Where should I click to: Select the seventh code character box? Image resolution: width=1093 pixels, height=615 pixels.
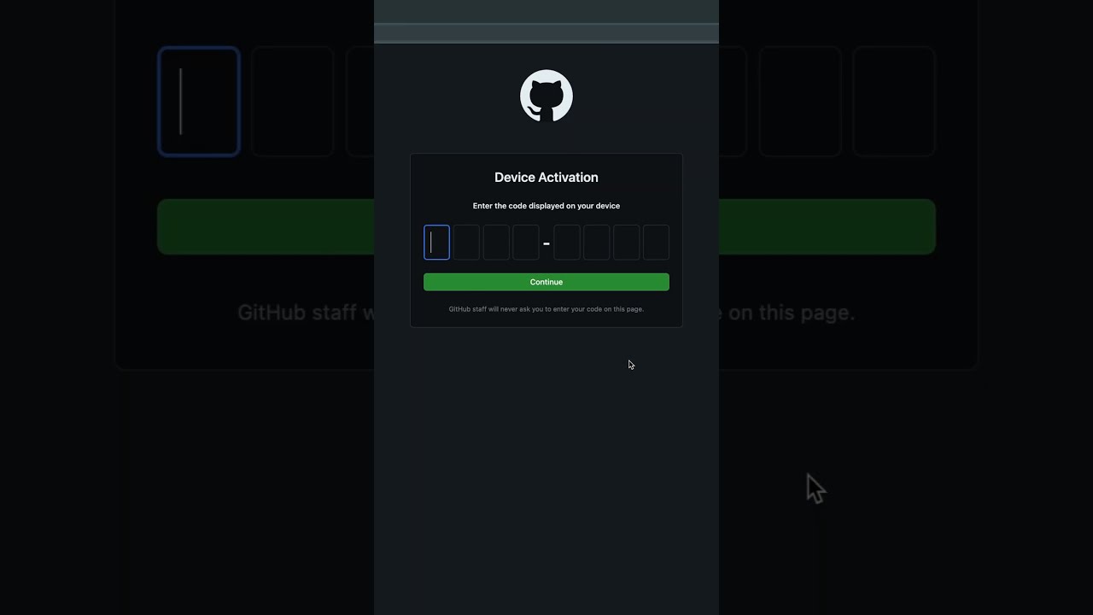pos(627,243)
